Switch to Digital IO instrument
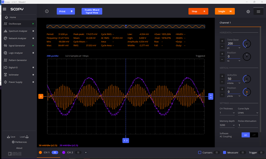 pyautogui.click(x=13, y=67)
